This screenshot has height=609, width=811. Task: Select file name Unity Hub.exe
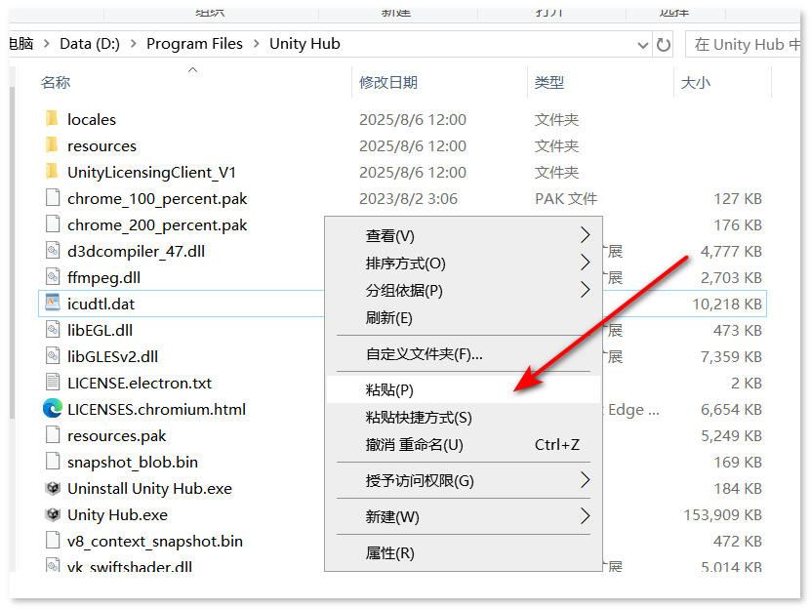[x=117, y=515]
